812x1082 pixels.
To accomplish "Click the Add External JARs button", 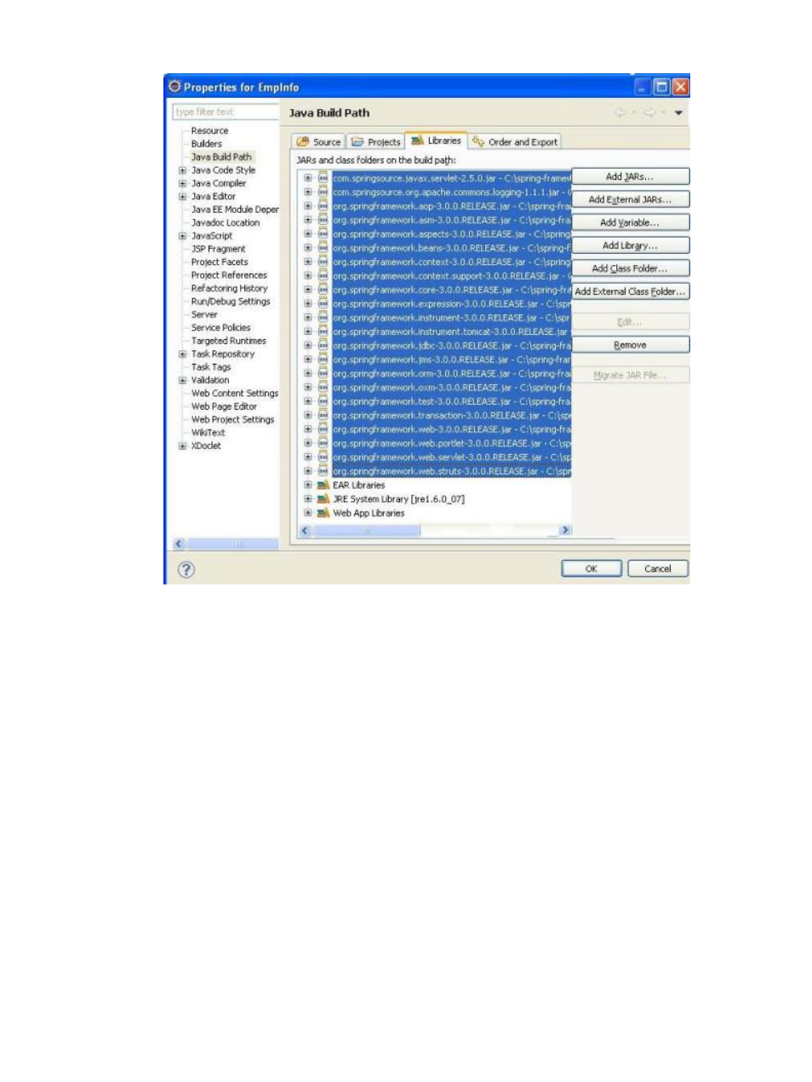I will tap(630, 199).
